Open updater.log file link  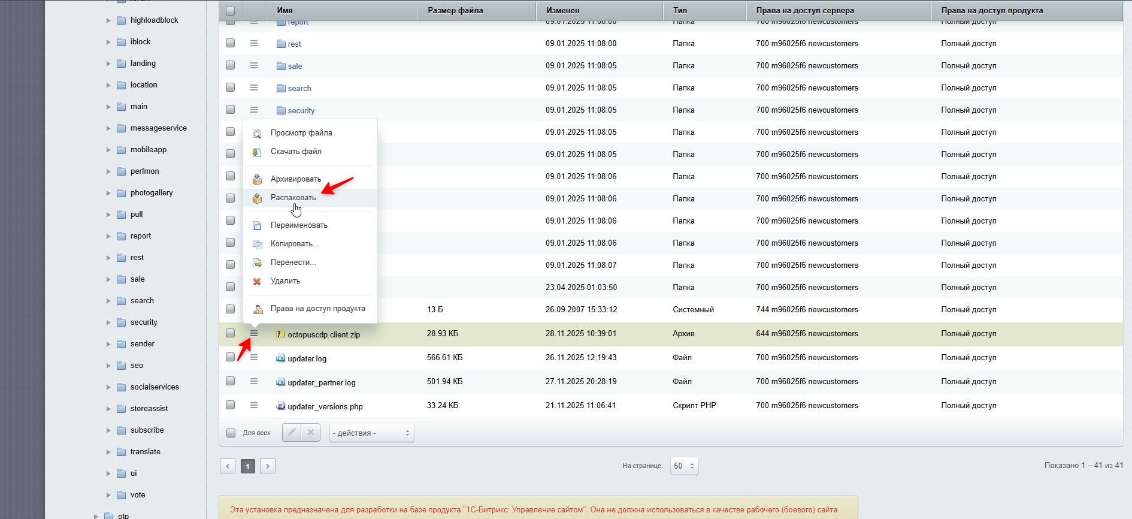(x=307, y=358)
